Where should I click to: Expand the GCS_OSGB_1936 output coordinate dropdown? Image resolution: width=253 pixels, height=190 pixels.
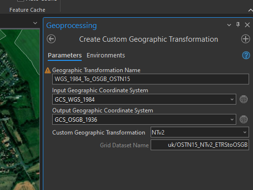[x=232, y=119]
